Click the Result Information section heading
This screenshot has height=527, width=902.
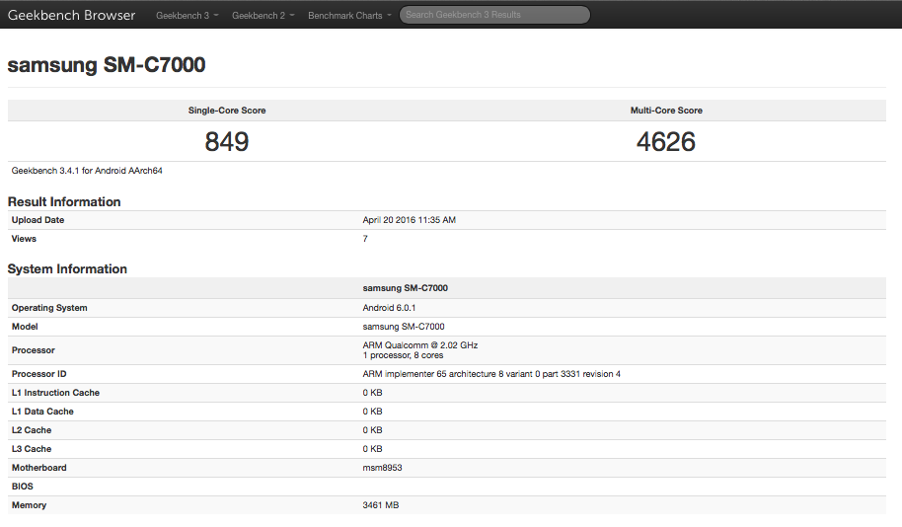[64, 201]
